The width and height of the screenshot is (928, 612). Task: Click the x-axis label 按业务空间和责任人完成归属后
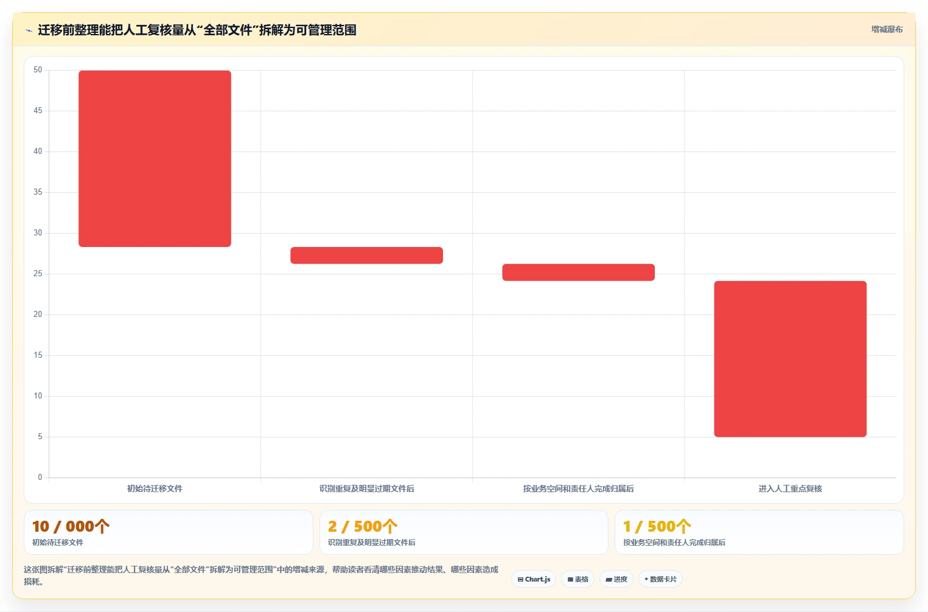pyautogui.click(x=578, y=489)
